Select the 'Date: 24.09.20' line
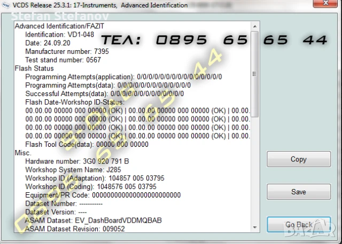 48,43
